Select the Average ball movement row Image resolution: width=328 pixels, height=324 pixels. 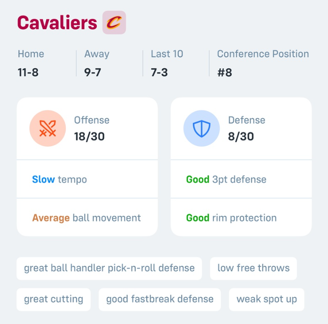(x=87, y=217)
